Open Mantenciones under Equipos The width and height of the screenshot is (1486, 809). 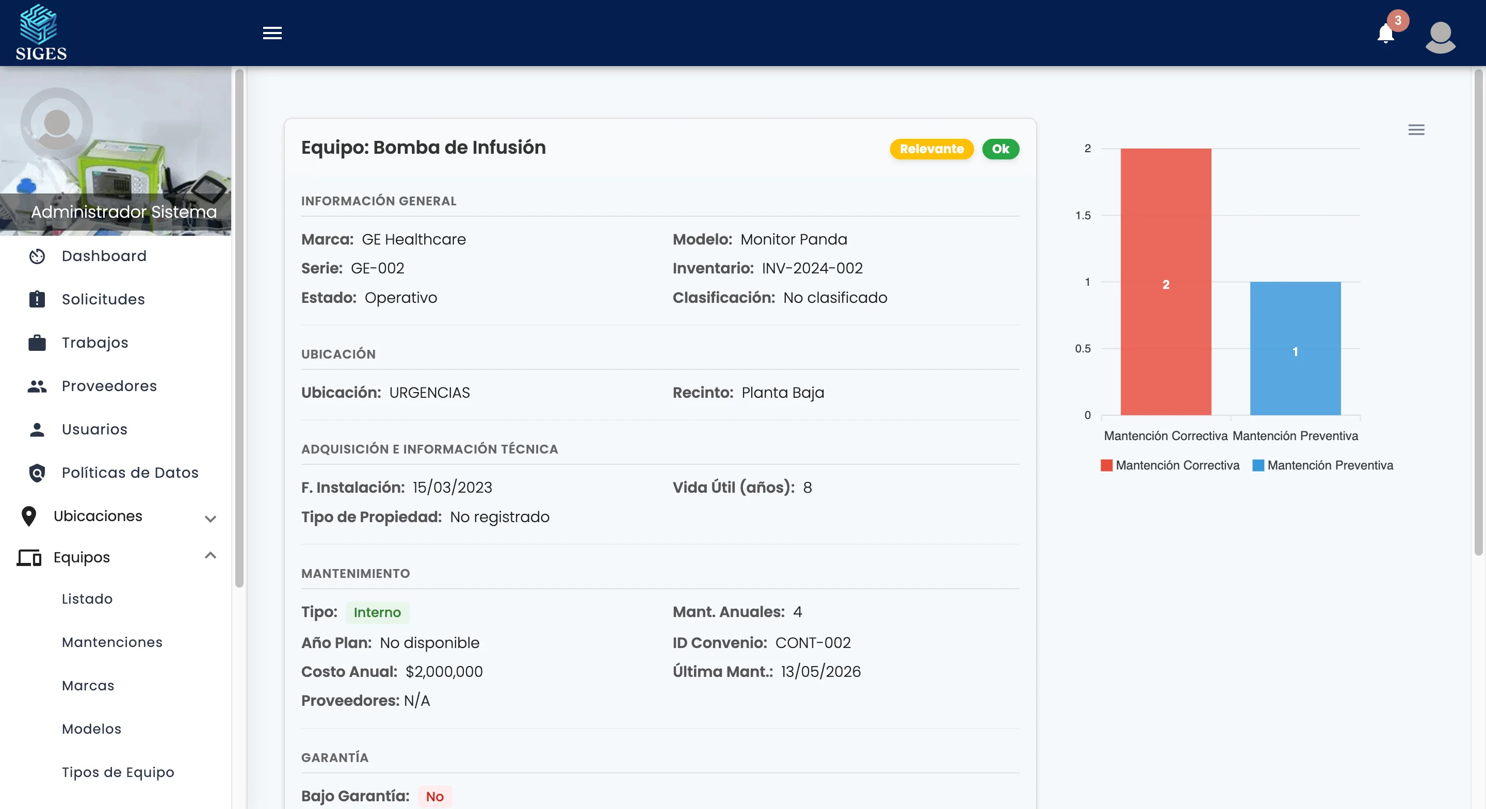[112, 642]
